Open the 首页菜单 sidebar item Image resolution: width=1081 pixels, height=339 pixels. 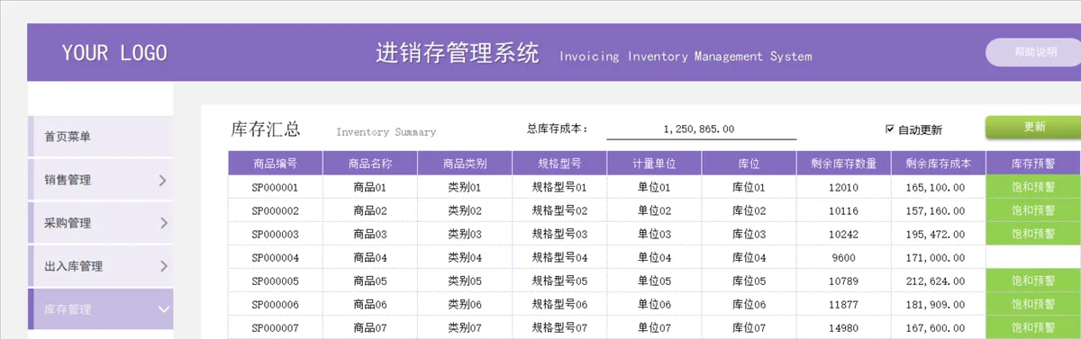point(101,137)
